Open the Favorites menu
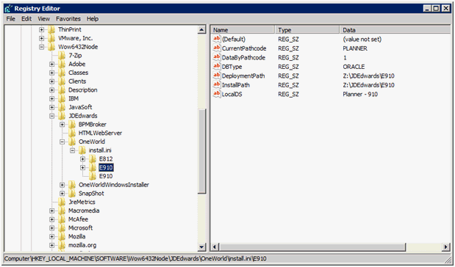The height and width of the screenshot is (267, 455). [68, 19]
